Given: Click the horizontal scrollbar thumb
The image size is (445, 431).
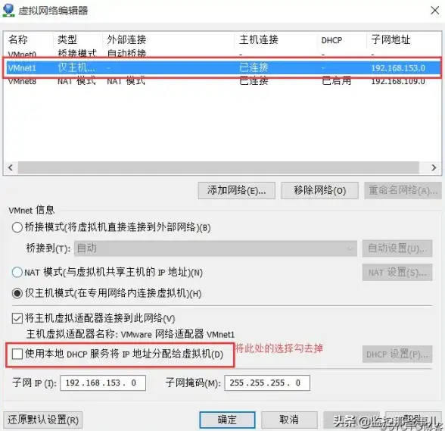Looking at the screenshot, I should point(219,167).
